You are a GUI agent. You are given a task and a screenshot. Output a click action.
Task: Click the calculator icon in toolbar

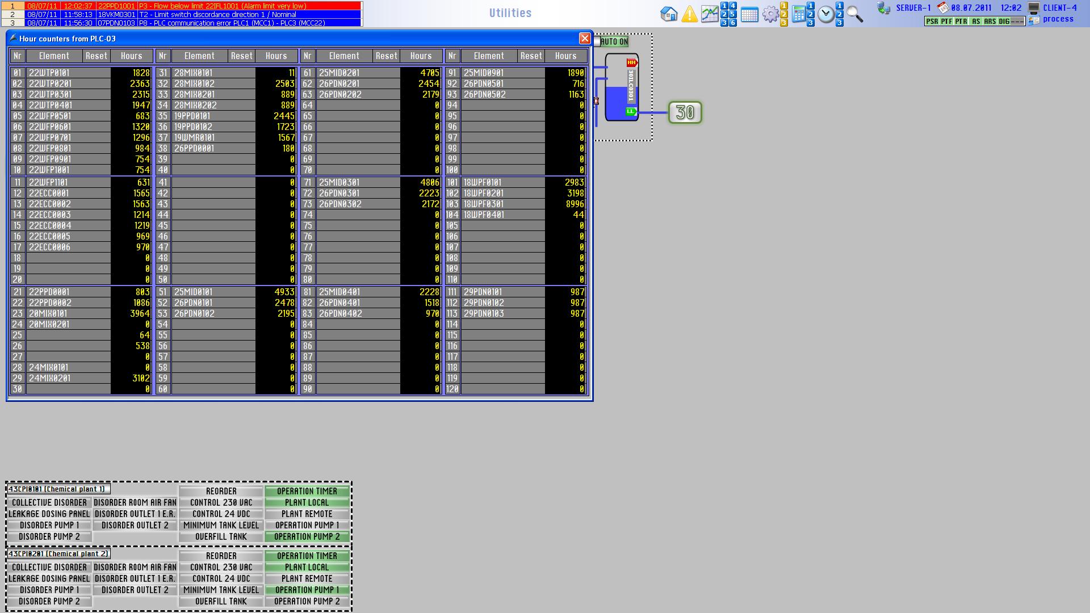click(x=799, y=14)
